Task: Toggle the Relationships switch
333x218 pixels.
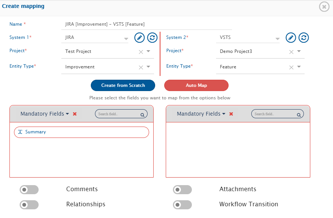Action: [x=29, y=204]
